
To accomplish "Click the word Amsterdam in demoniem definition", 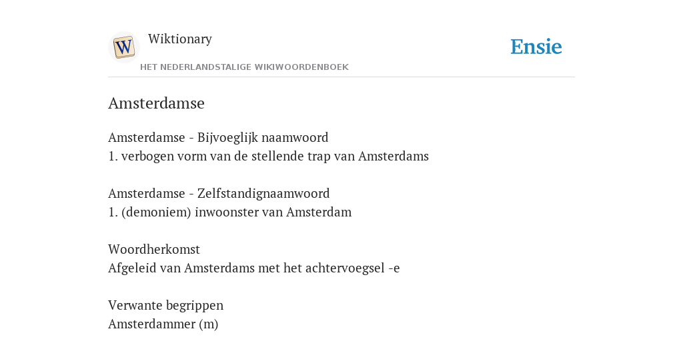I will click(318, 212).
